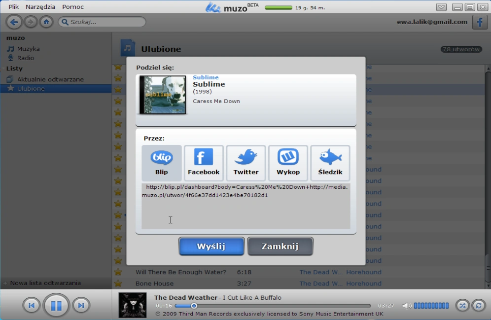Viewport: 491px width, 320px height.
Task: Open the dropdown arrow in title bar
Action: pos(441,7)
